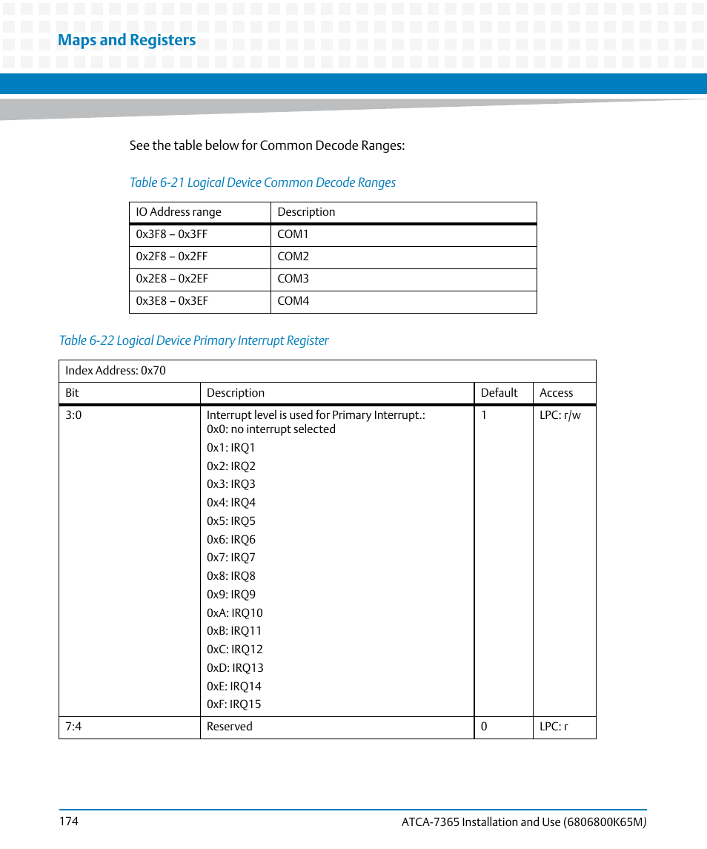Select the 'See the table below for Common Decode Ranges' sentence
The height and width of the screenshot is (849, 707).
[x=267, y=145]
